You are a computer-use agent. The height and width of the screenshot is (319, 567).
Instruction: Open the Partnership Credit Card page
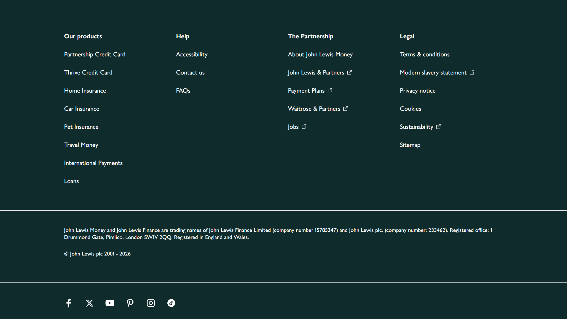click(x=95, y=54)
